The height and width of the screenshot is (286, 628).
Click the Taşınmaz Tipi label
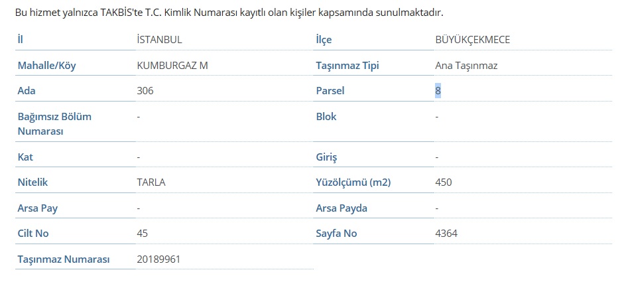tap(347, 66)
